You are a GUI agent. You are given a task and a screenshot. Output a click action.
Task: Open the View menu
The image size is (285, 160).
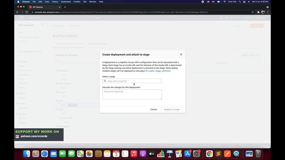click(47, 2)
